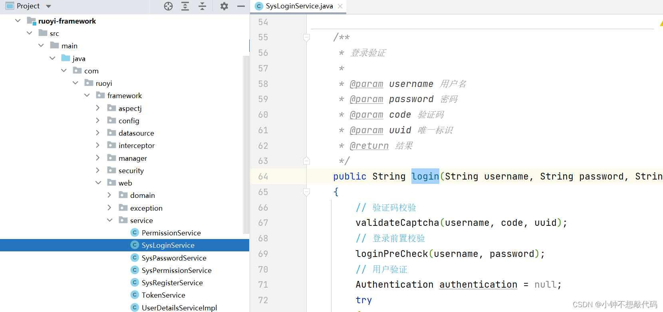Collapse the ruoyi-framework module node

[x=18, y=21]
